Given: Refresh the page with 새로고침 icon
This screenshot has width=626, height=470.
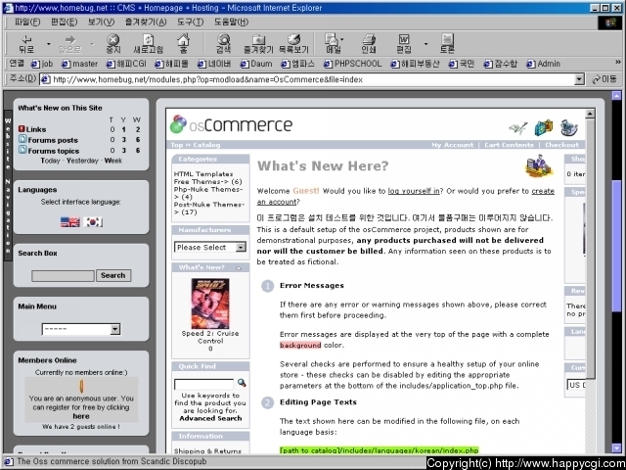Looking at the screenshot, I should tap(148, 43).
